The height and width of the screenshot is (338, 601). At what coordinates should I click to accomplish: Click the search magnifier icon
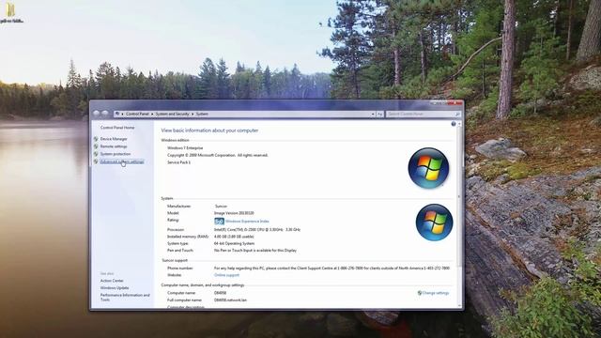click(457, 115)
